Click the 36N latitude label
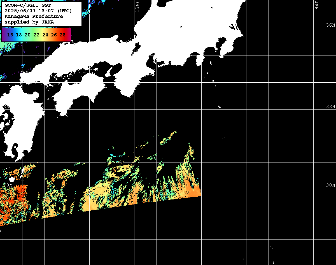Screen dimensions: 336x265 (x=330, y=25)
